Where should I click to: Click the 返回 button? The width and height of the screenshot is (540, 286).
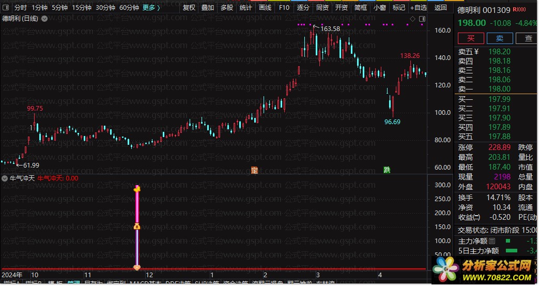point(440,7)
